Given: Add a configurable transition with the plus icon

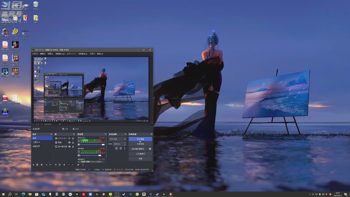Looking at the screenshot, I should pos(116,148).
